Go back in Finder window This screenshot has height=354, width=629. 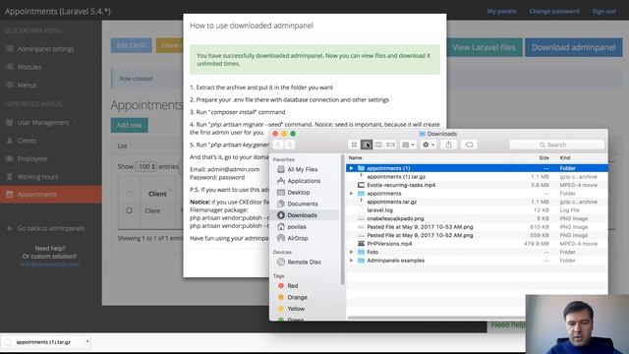pos(277,145)
